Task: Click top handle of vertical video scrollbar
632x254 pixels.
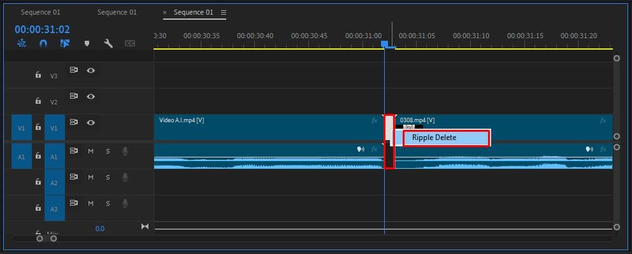Action: pos(616,59)
